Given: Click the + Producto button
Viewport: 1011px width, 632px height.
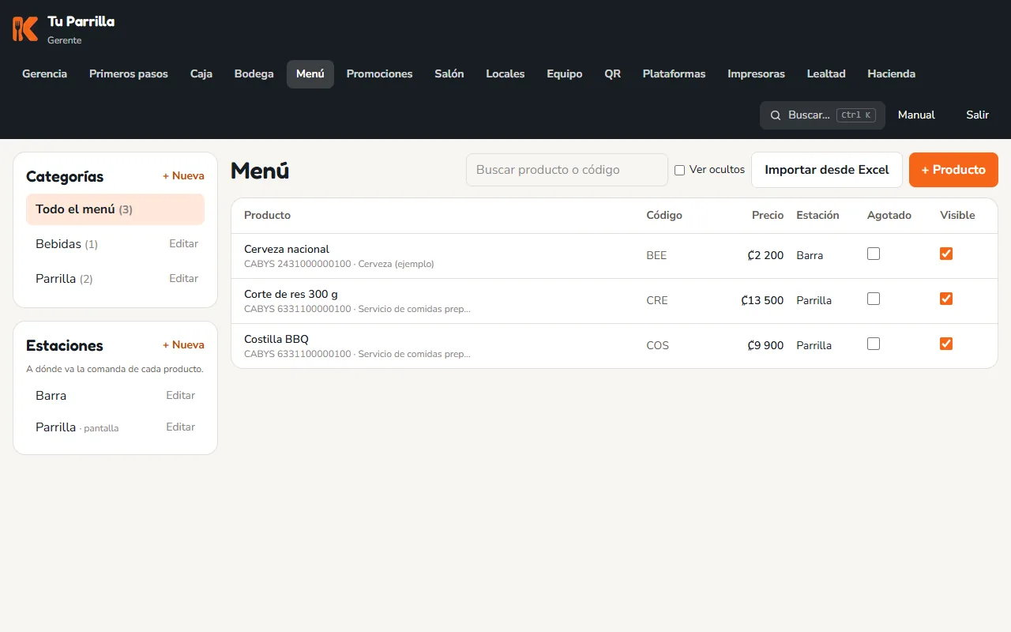Looking at the screenshot, I should click(953, 170).
